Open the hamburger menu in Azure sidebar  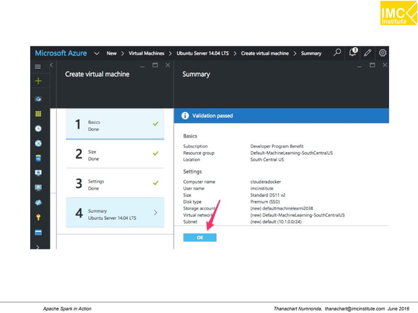(38, 66)
